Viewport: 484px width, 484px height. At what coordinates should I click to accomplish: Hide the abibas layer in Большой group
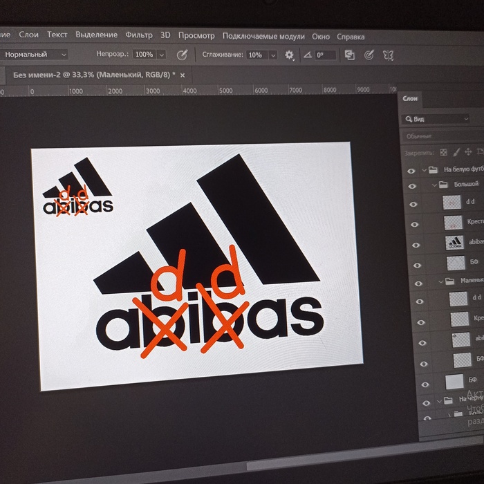(x=414, y=243)
